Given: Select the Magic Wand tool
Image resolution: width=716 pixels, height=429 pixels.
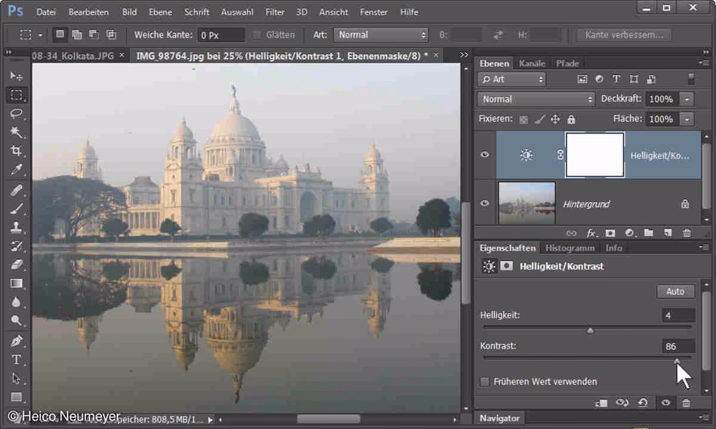Looking at the screenshot, I should coord(16,132).
